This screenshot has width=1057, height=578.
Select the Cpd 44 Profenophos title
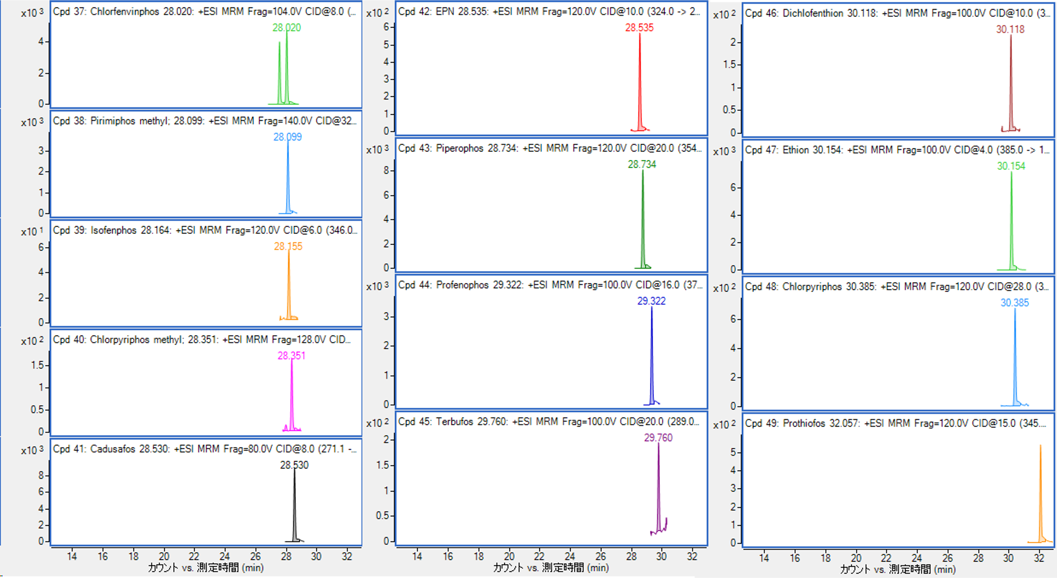click(550, 285)
